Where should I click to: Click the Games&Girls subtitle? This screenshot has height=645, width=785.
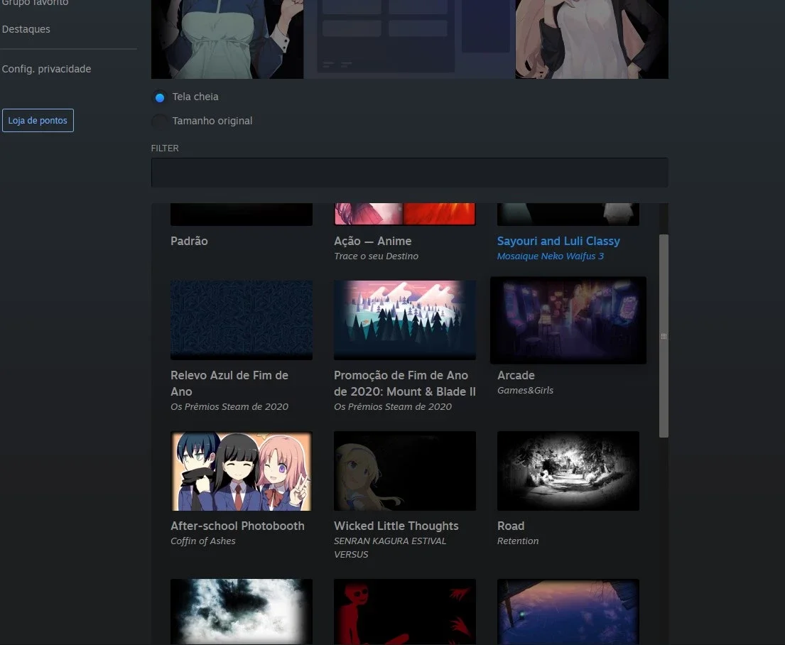[525, 390]
